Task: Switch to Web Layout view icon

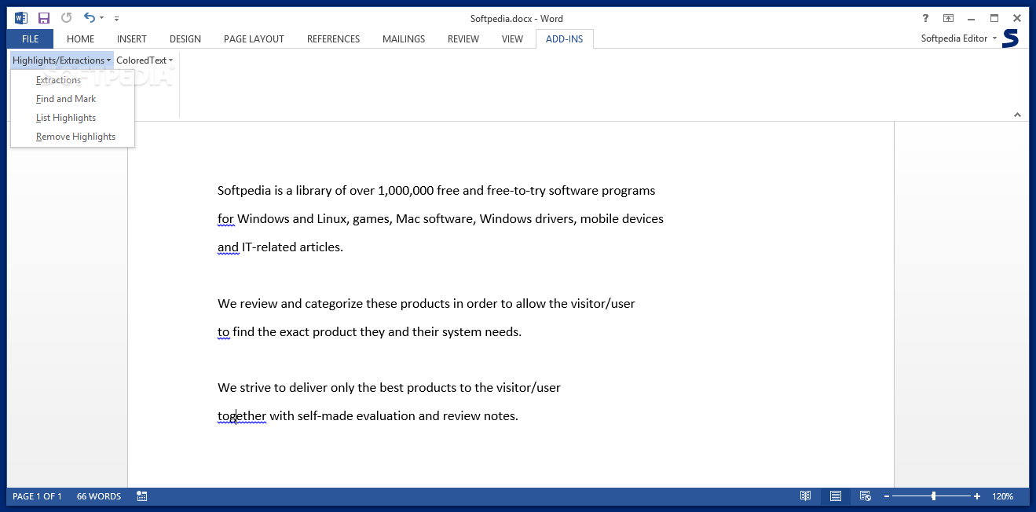Action: click(x=865, y=496)
